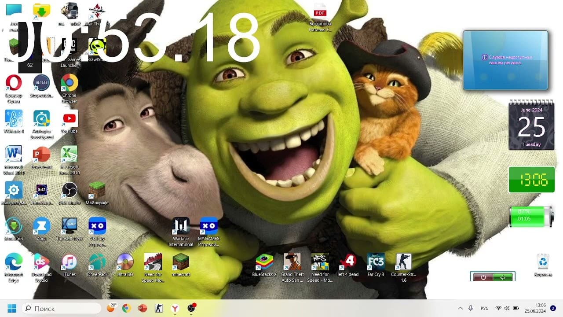563x317 pixels.
Task: Open the yellow download folder shortcut
Action: [x=41, y=11]
